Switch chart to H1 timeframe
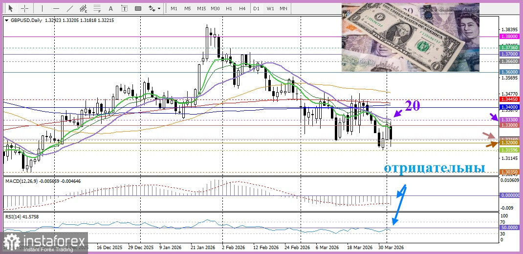 (229, 8)
